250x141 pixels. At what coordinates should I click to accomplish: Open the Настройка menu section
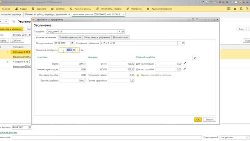(x=134, y=9)
